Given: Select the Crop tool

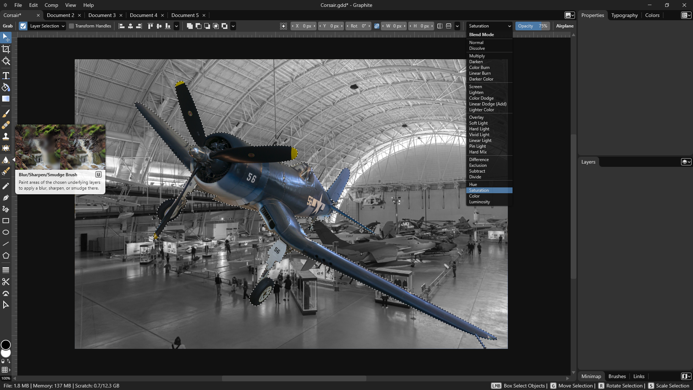Looking at the screenshot, I should pyautogui.click(x=6, y=49).
